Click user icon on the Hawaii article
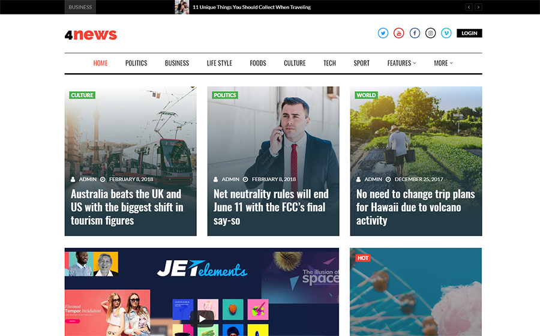 click(359, 179)
